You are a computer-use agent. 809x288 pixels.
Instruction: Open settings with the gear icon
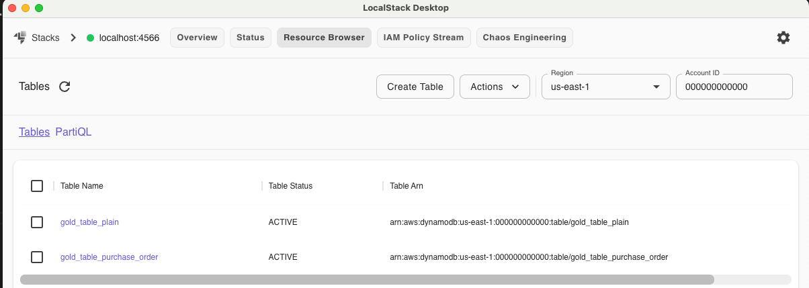[783, 38]
